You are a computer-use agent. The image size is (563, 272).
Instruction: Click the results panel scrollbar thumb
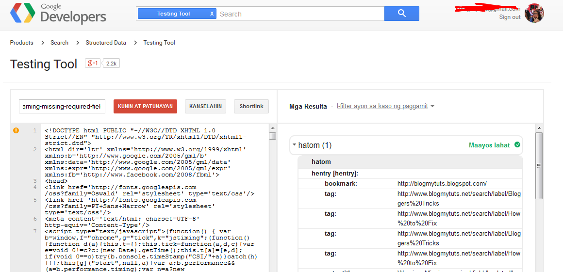click(x=539, y=165)
